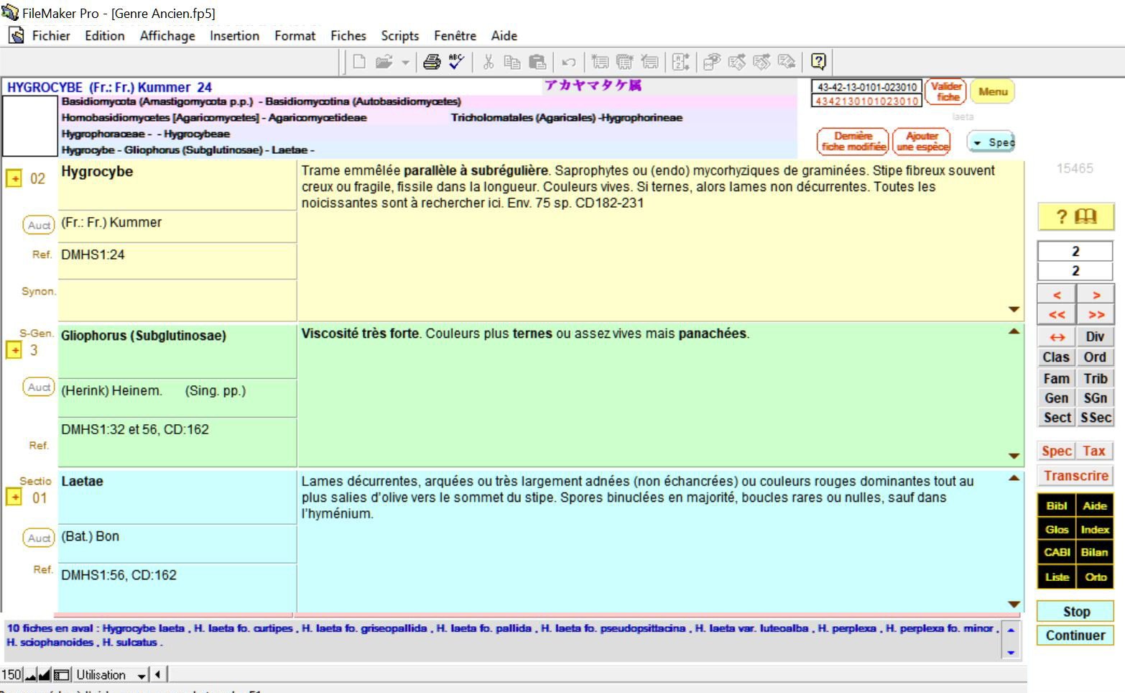Image resolution: width=1125 pixels, height=693 pixels.
Task: Open the Spec dropdown button
Action: click(x=992, y=142)
